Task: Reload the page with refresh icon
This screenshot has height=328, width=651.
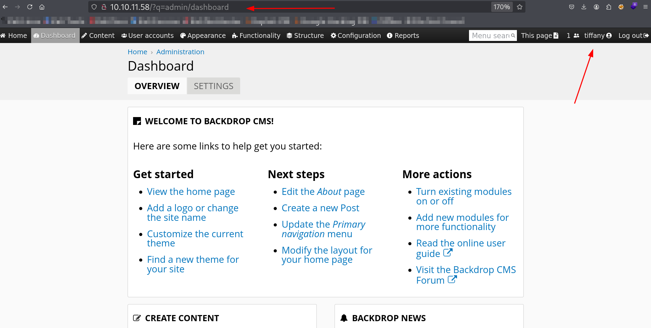Action: (x=30, y=7)
